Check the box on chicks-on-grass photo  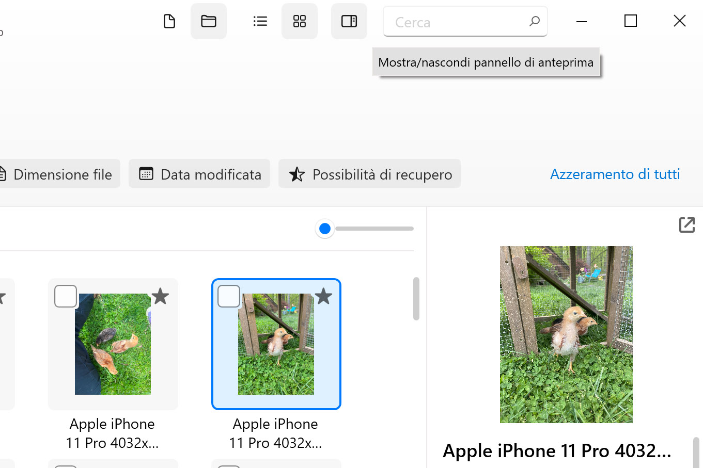pos(66,296)
